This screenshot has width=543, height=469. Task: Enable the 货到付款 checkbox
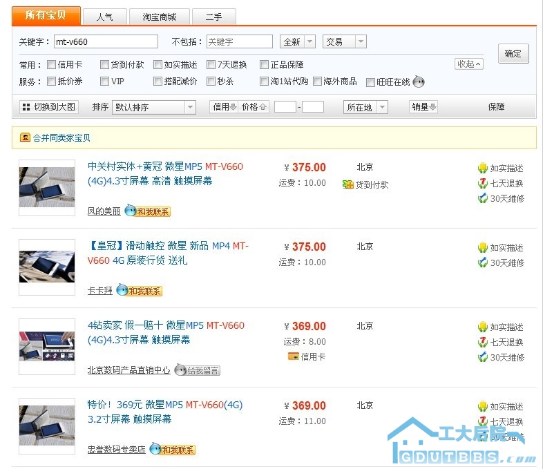coord(104,64)
